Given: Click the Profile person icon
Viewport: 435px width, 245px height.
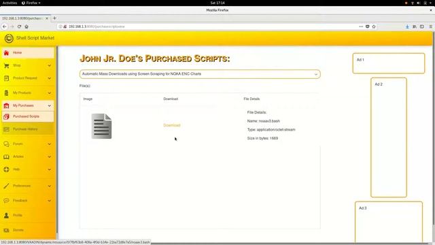Looking at the screenshot, I should coord(6,215).
